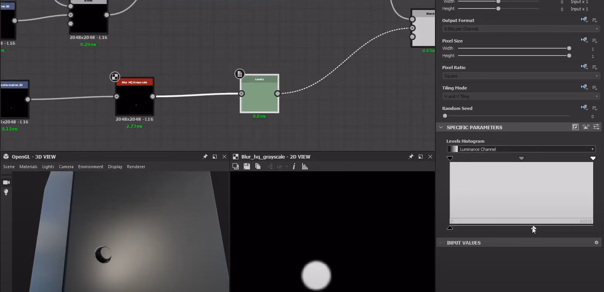
Task: Click the Levels histogram graph area
Action: pyautogui.click(x=521, y=193)
